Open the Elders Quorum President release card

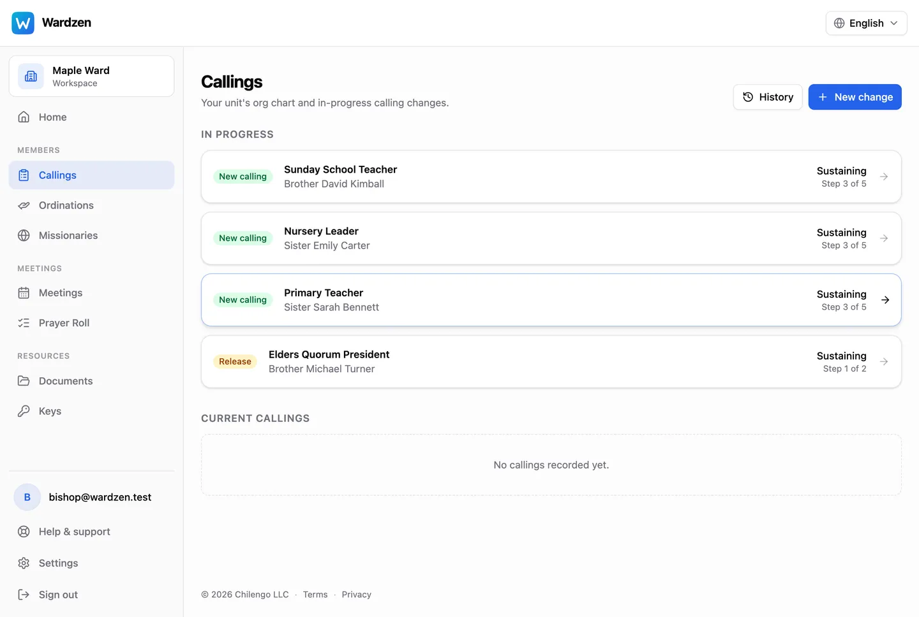point(551,362)
